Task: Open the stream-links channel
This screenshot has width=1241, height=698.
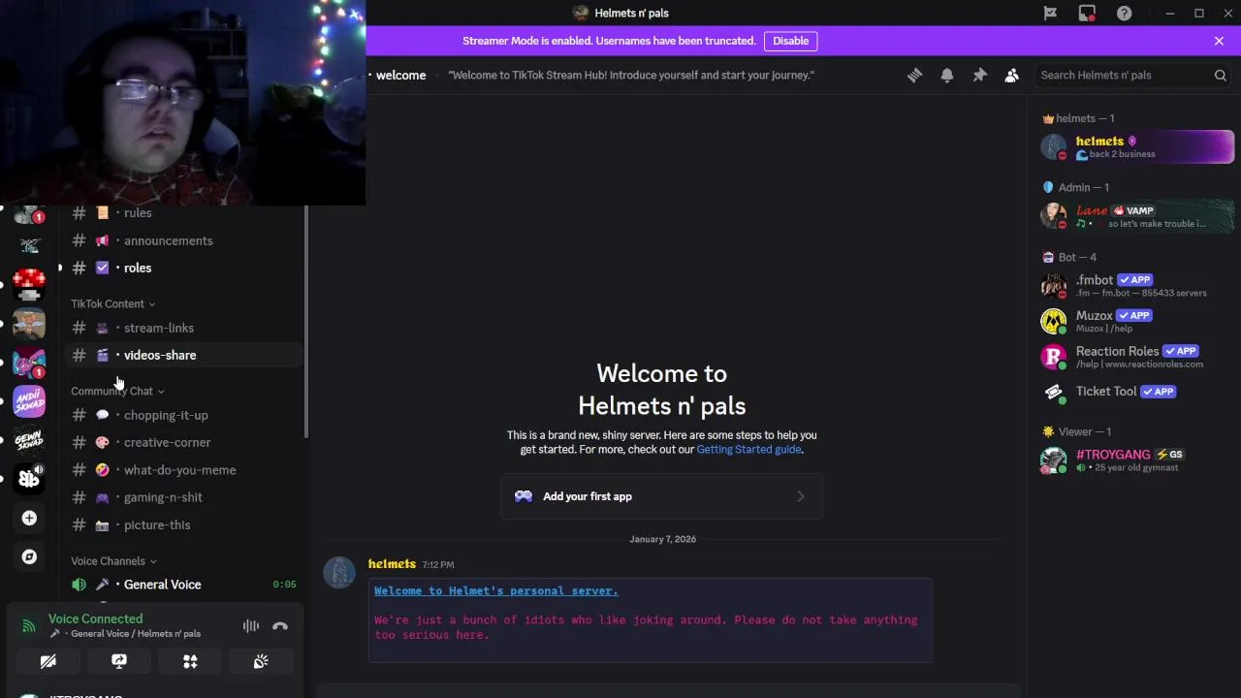Action: (x=182, y=328)
